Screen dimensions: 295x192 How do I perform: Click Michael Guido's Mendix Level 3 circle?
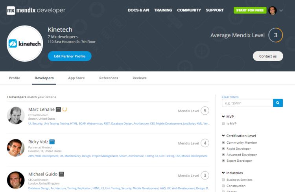[x=205, y=176]
